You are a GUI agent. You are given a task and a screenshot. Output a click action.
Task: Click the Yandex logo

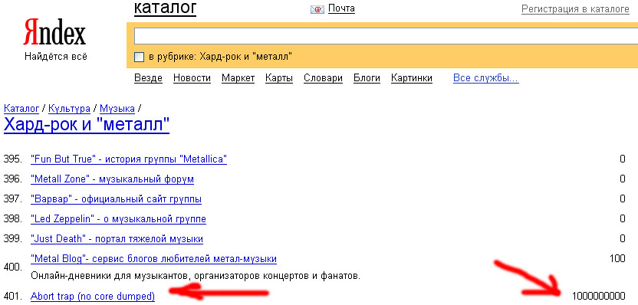point(54,32)
